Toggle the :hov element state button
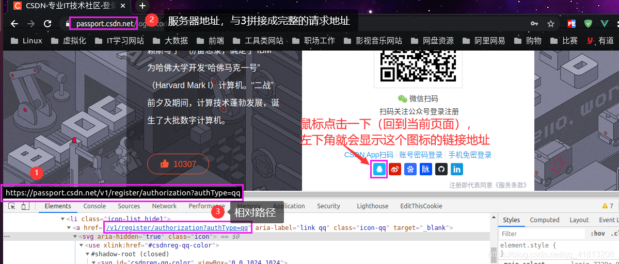This screenshot has width=619, height=264. click(598, 234)
